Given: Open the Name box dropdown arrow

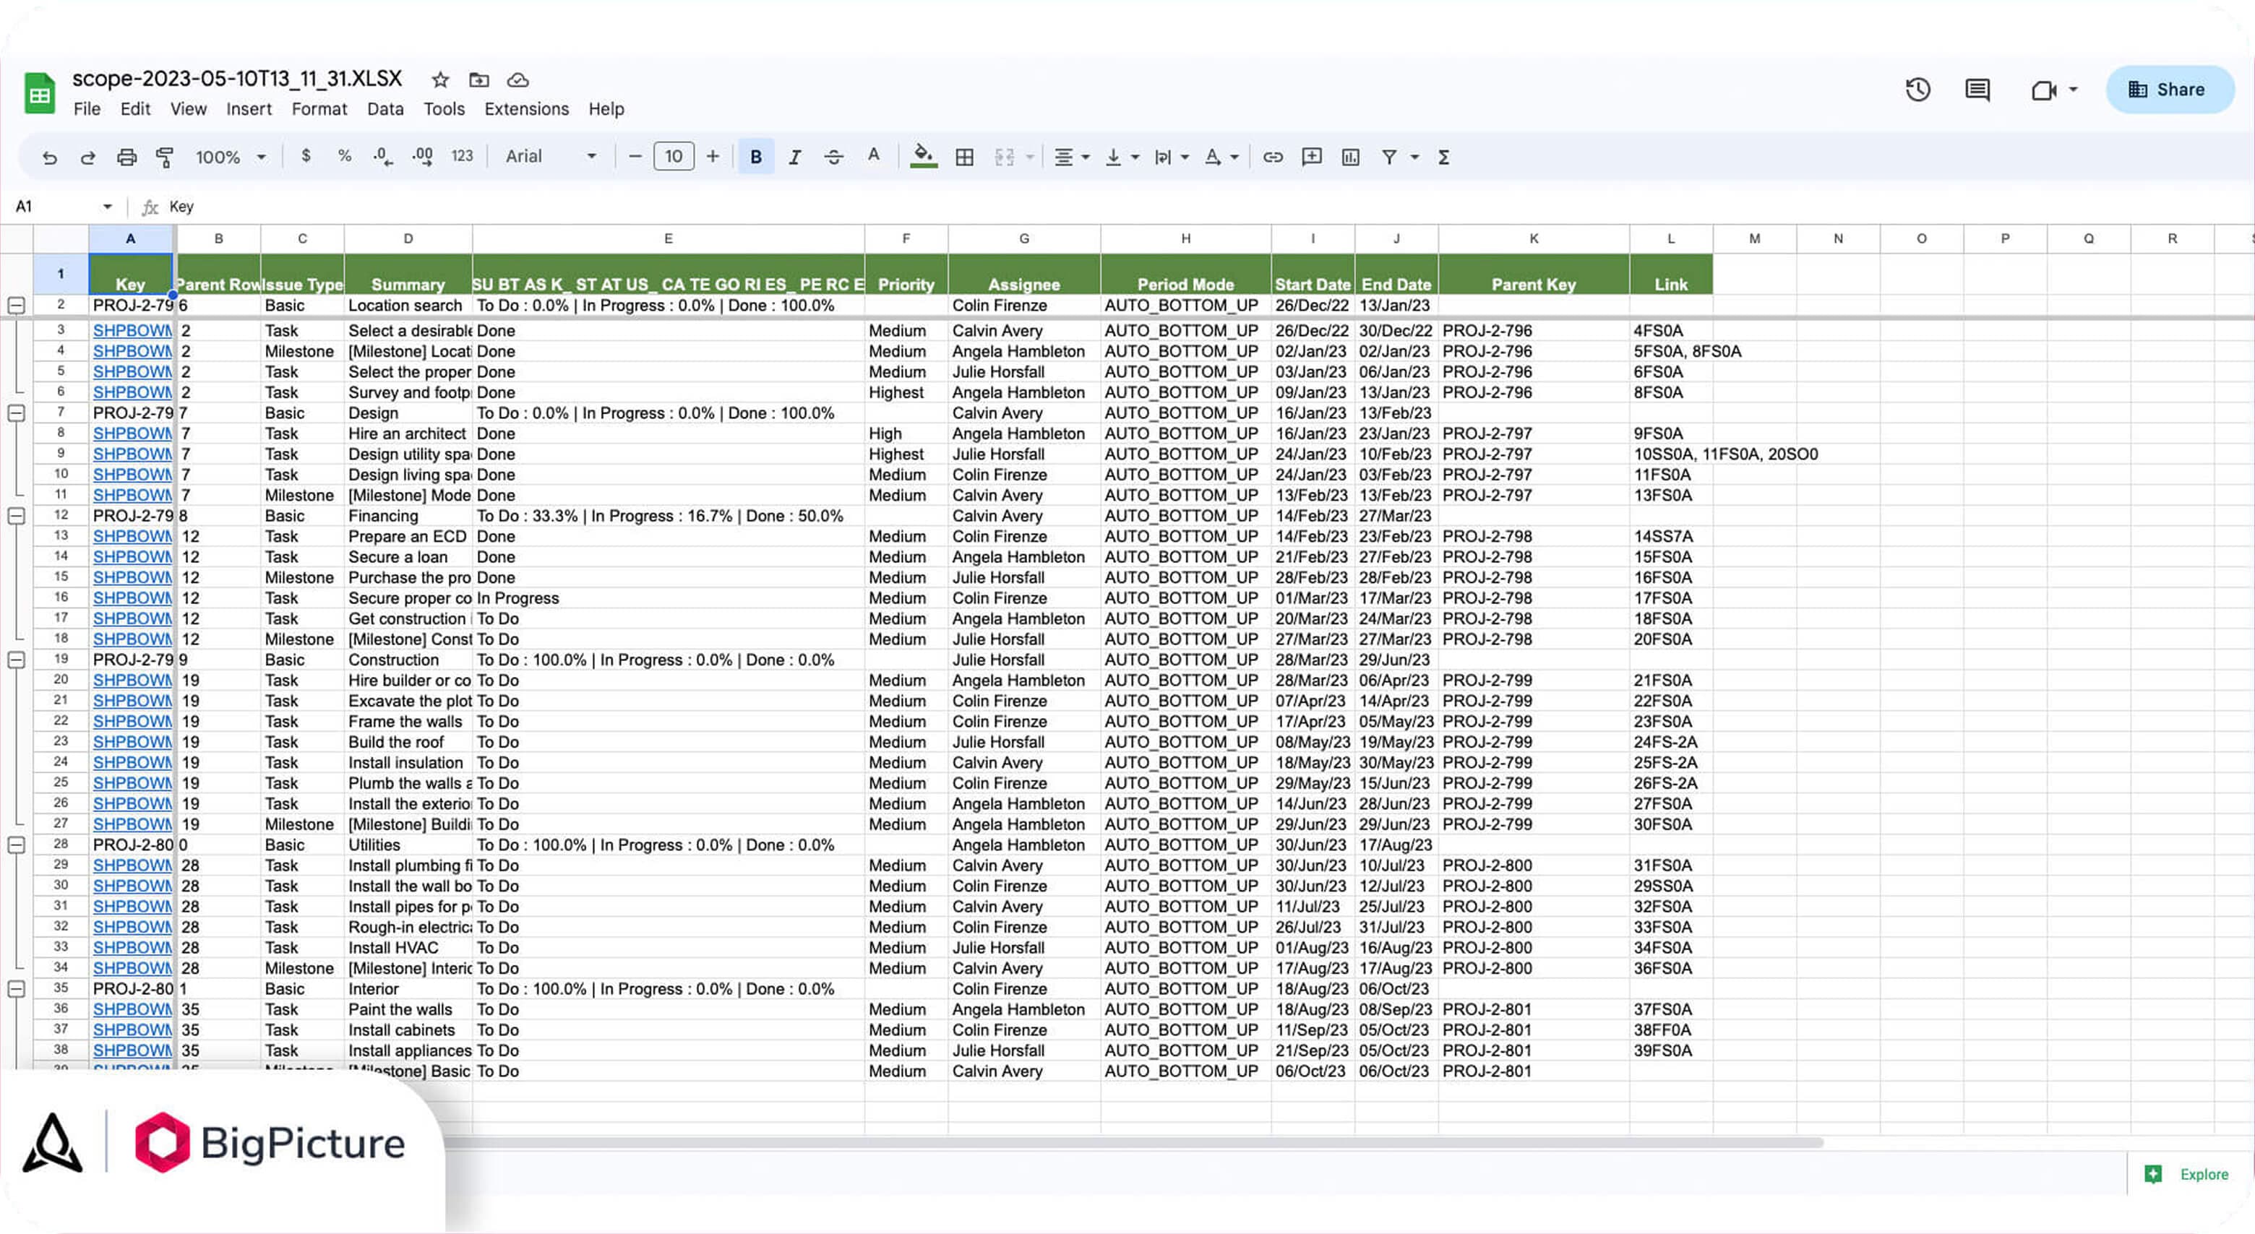Looking at the screenshot, I should pyautogui.click(x=108, y=207).
